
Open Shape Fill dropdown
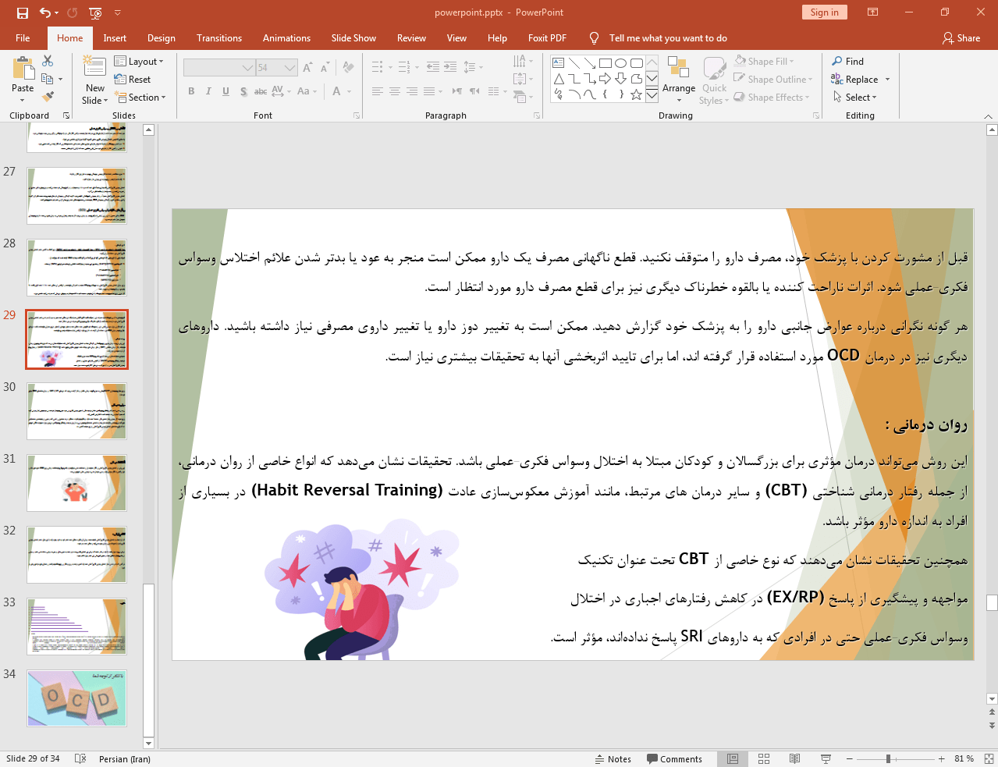(764, 62)
